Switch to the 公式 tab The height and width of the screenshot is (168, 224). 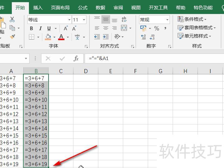pos(83,7)
